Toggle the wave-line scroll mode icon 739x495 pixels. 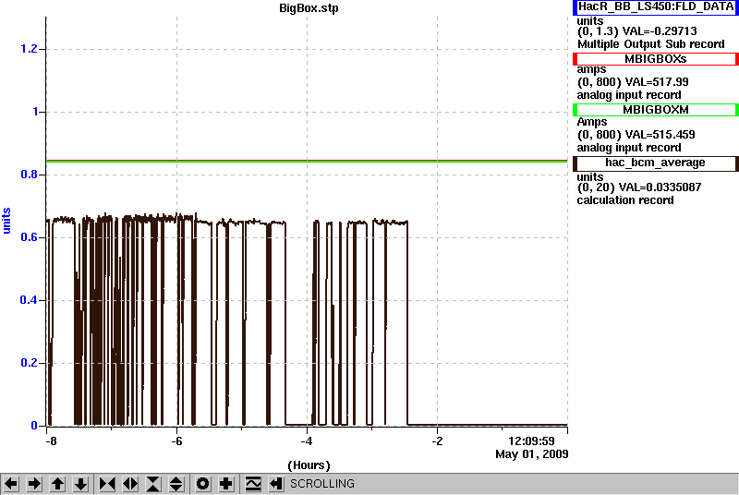[253, 484]
